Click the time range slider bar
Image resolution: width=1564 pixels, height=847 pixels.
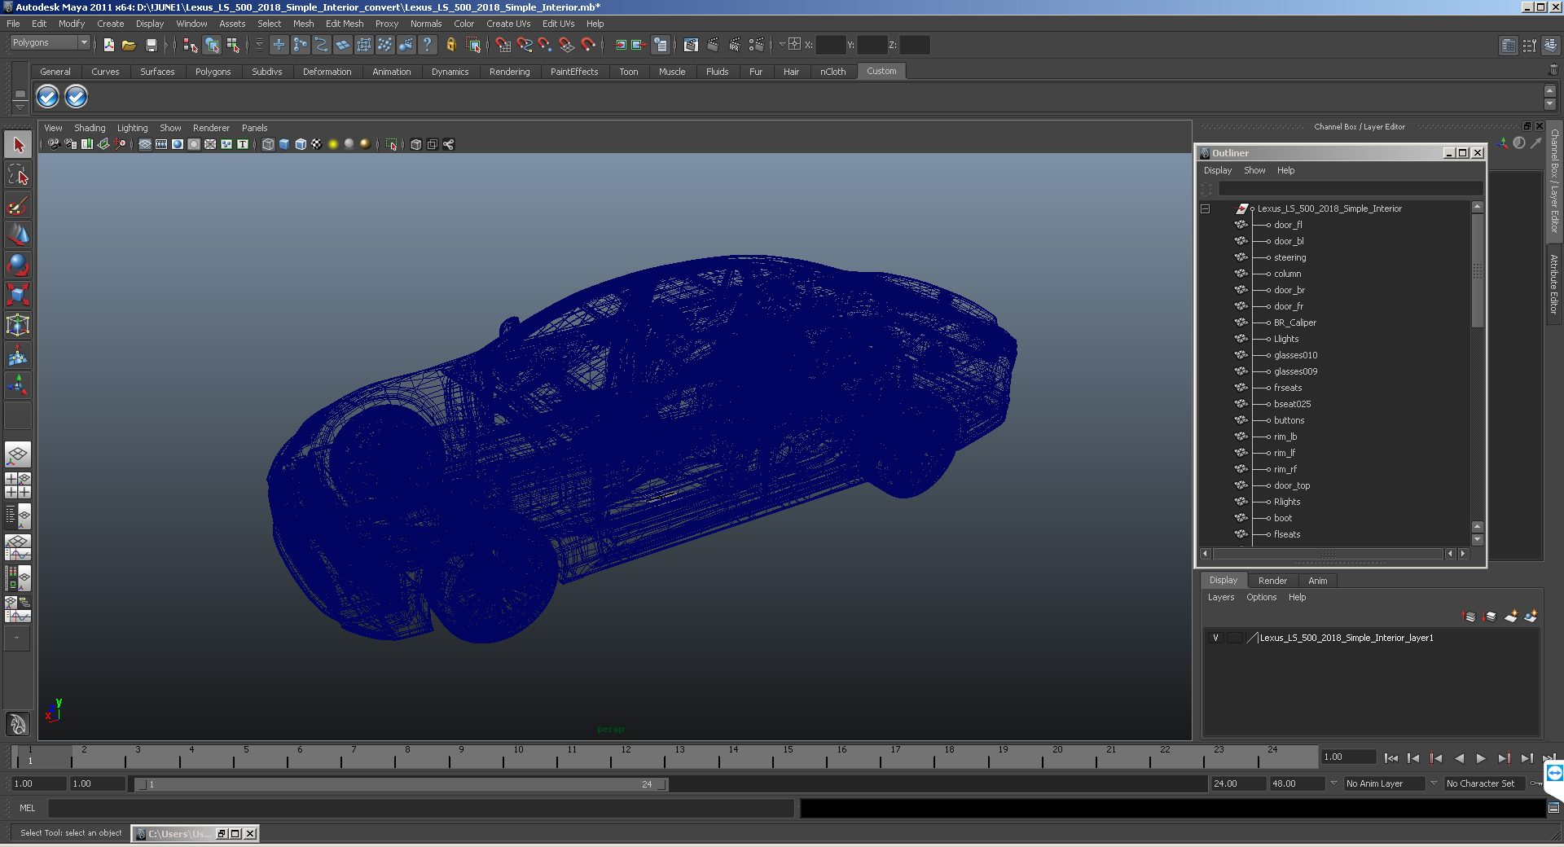pos(402,784)
